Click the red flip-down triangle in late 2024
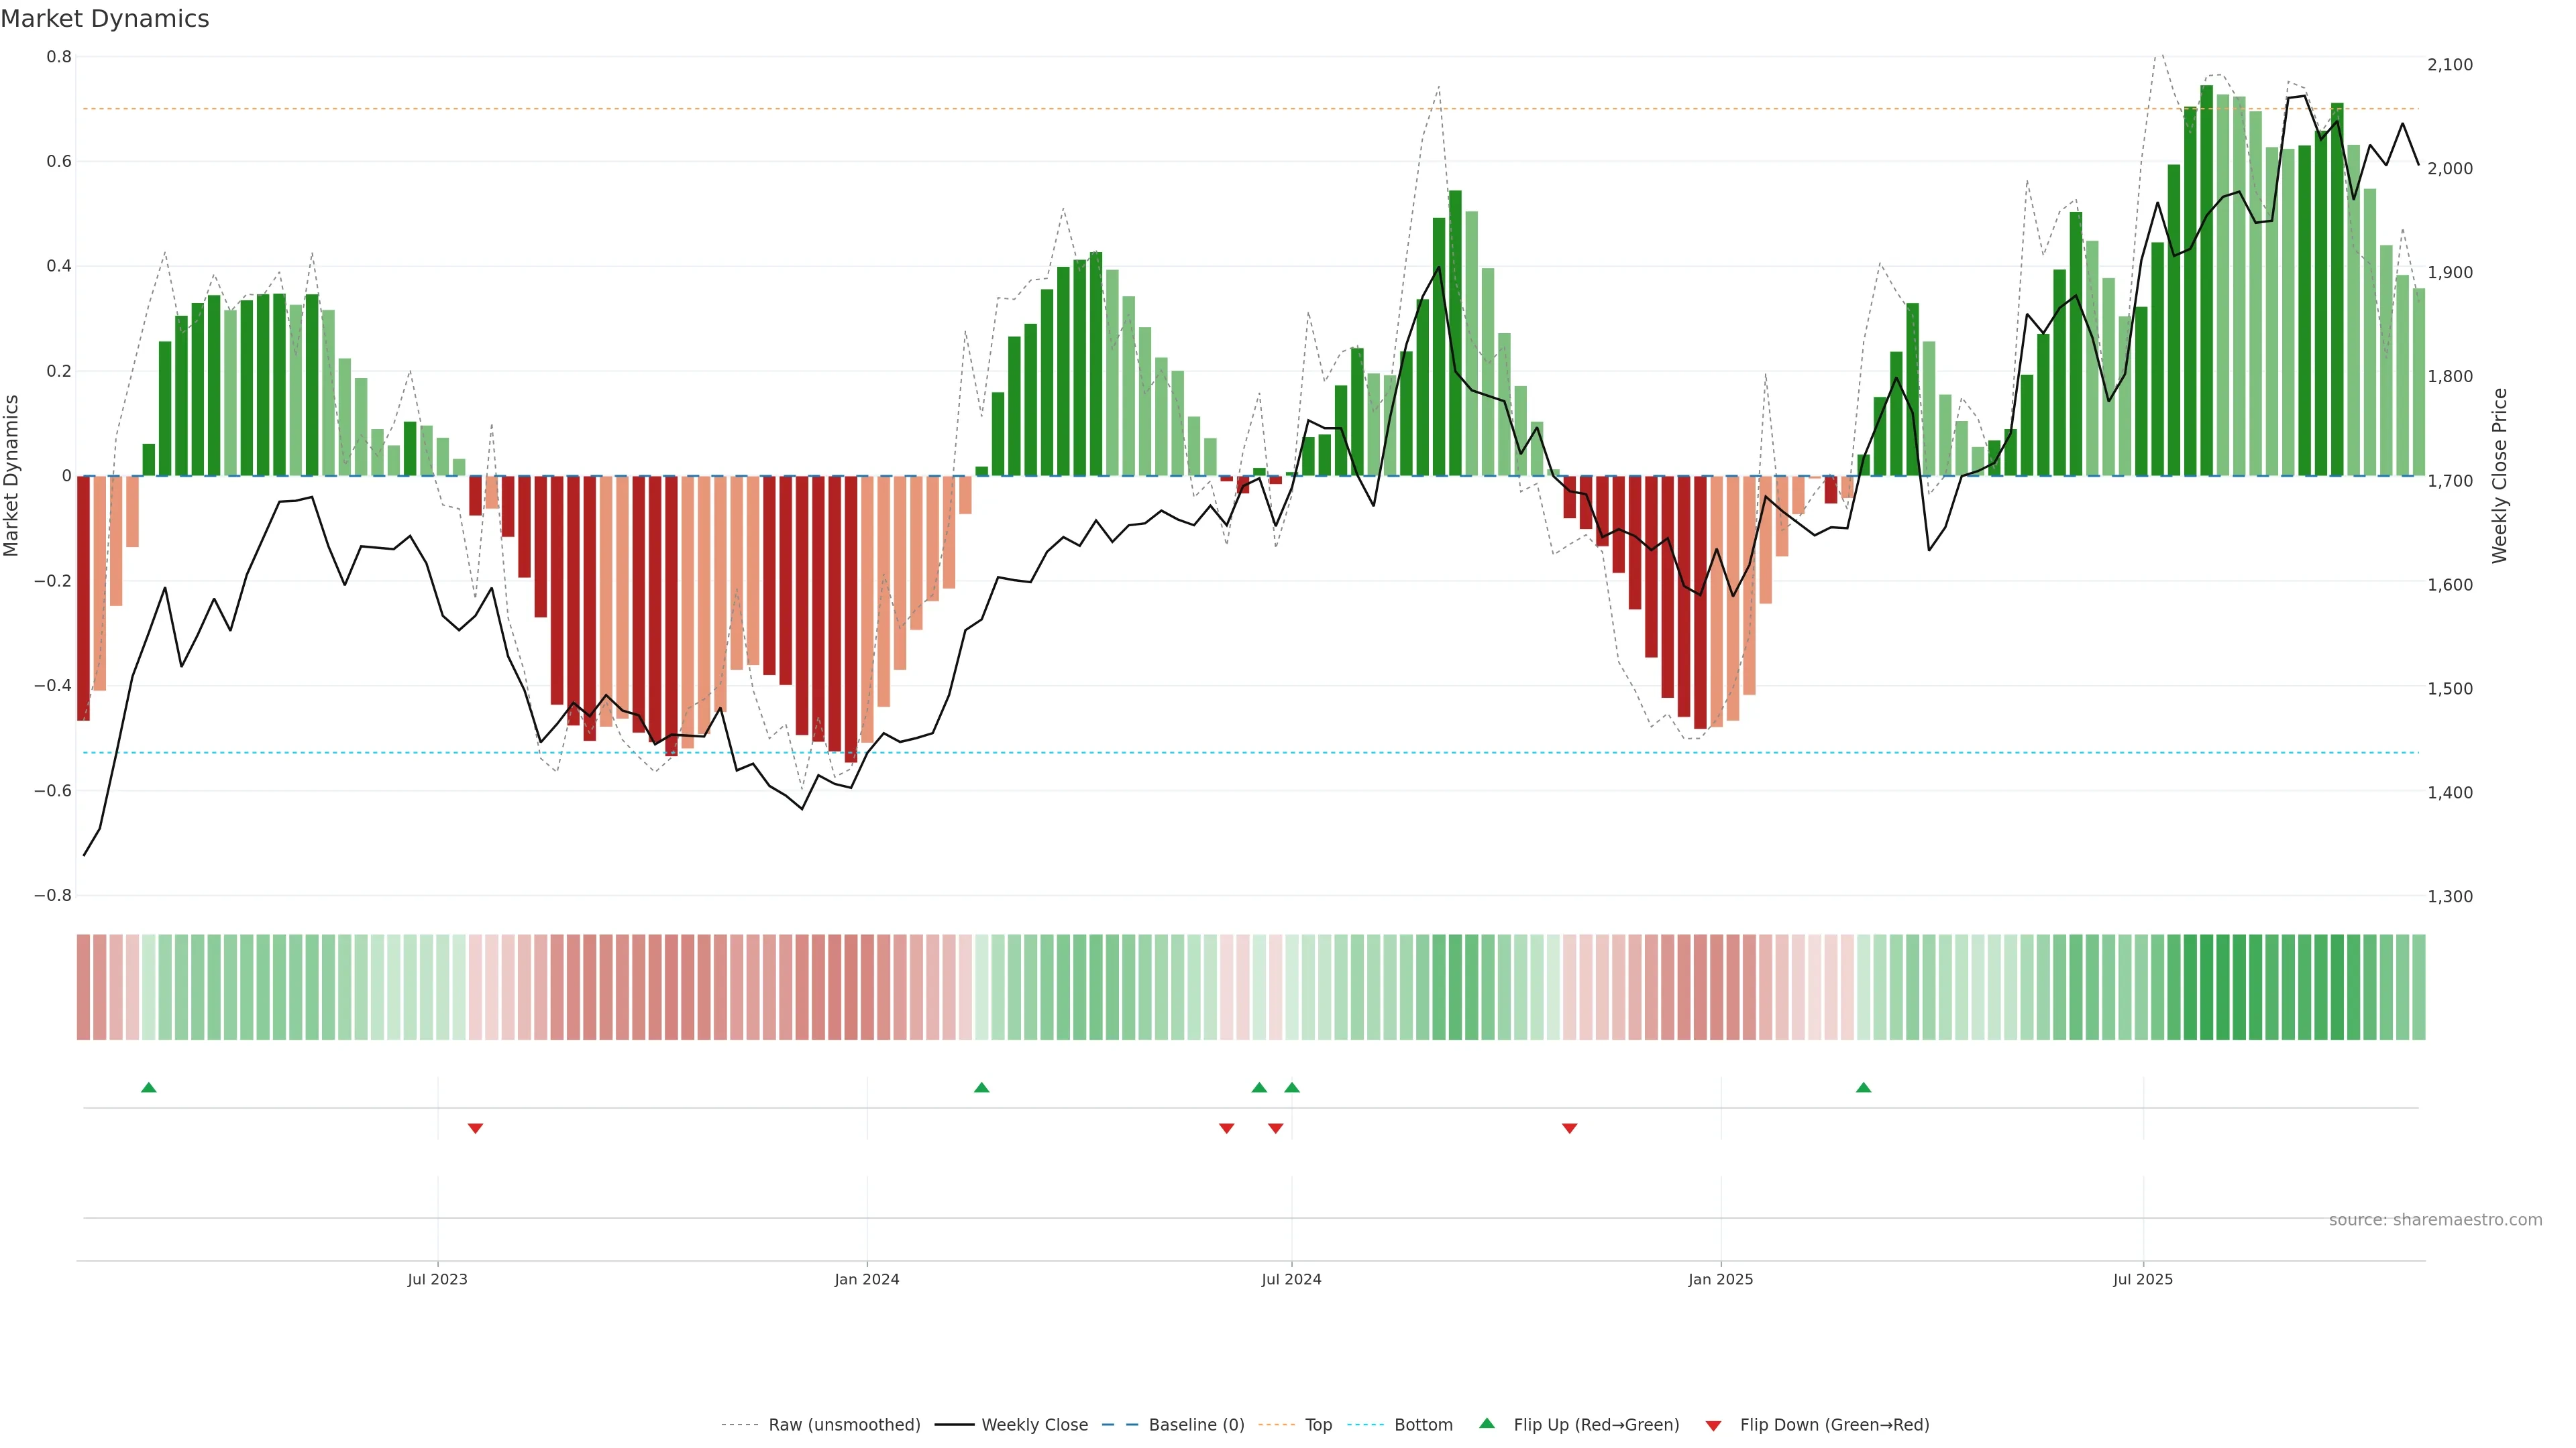 1569,1128
